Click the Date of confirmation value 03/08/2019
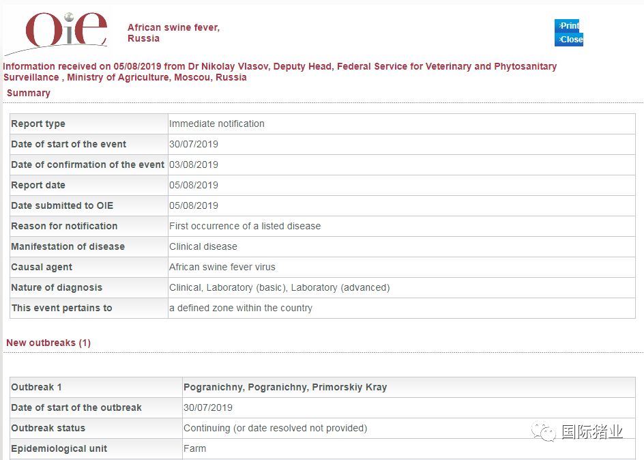 pyautogui.click(x=194, y=164)
